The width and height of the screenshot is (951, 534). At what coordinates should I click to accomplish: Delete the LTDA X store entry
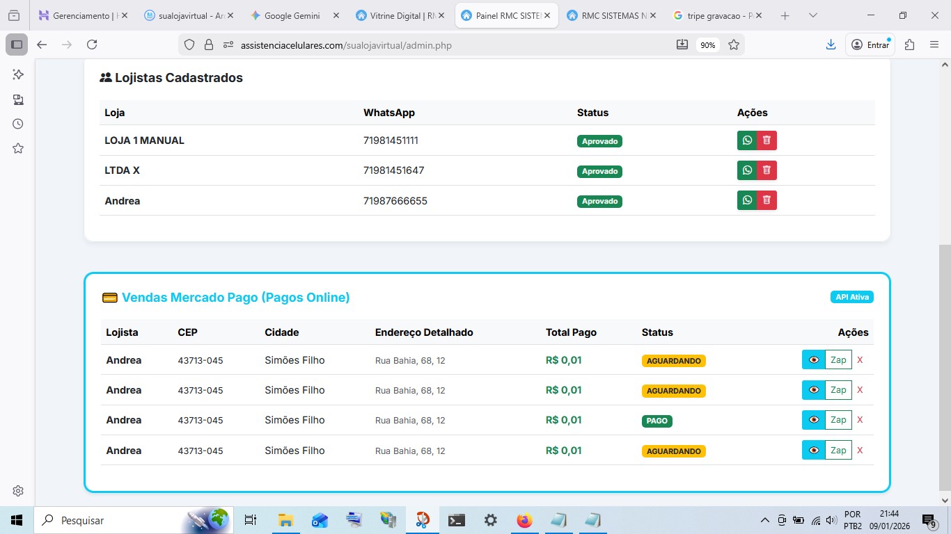pyautogui.click(x=767, y=170)
